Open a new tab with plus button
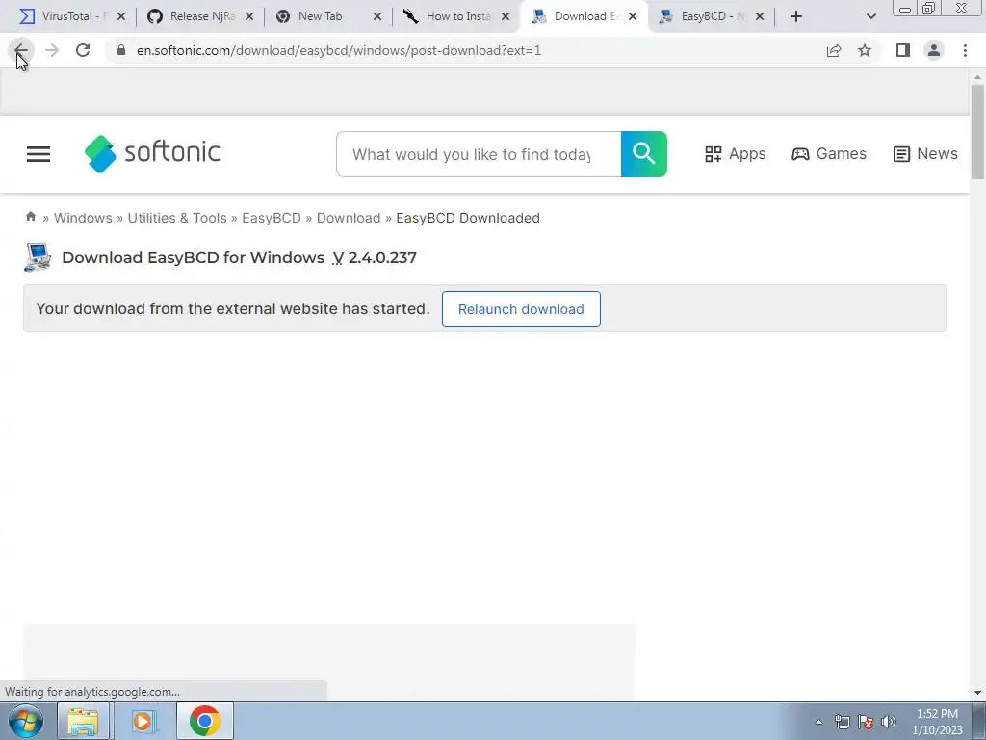 [x=796, y=16]
